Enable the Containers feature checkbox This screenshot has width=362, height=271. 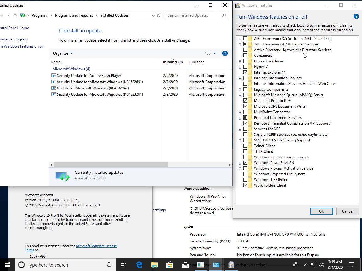245,55
